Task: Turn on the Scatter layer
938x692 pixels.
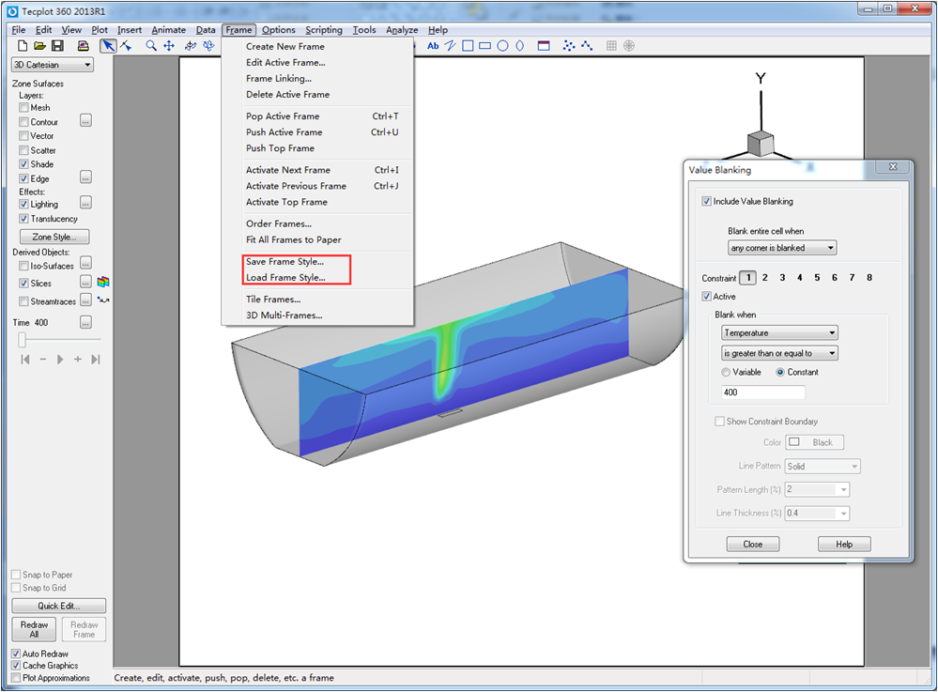Action: click(23, 150)
